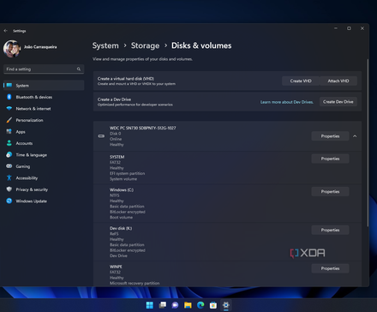Click the back arrow in Settings
377x312 pixels.
click(6, 31)
